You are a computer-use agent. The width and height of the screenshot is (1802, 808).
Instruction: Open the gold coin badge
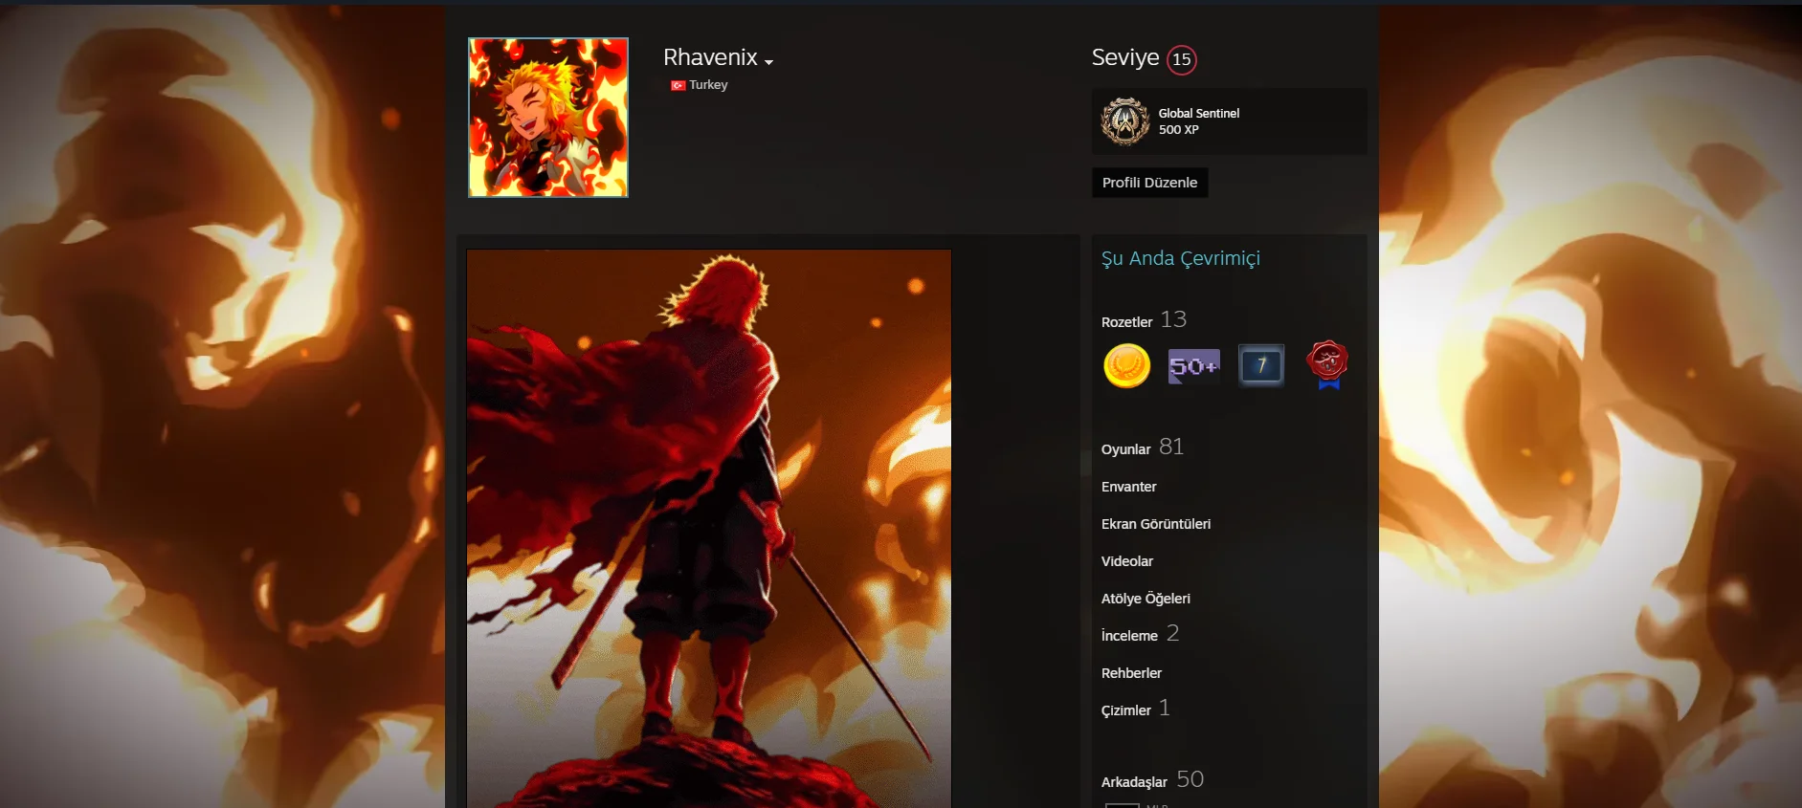pyautogui.click(x=1126, y=365)
